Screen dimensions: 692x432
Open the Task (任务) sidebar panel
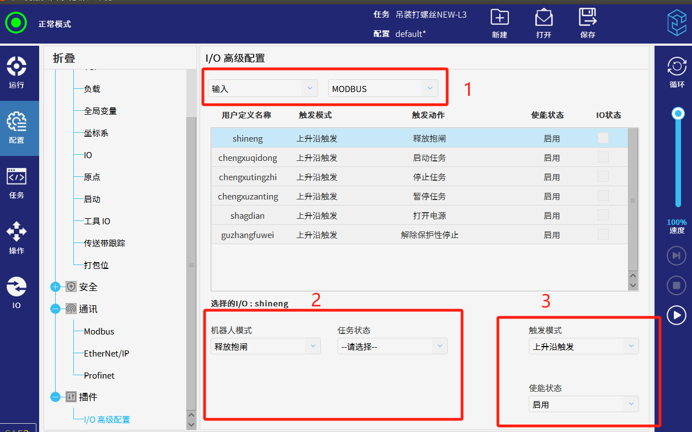(17, 183)
